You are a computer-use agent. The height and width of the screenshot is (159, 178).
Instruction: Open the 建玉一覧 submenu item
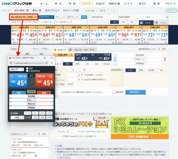point(37,10)
